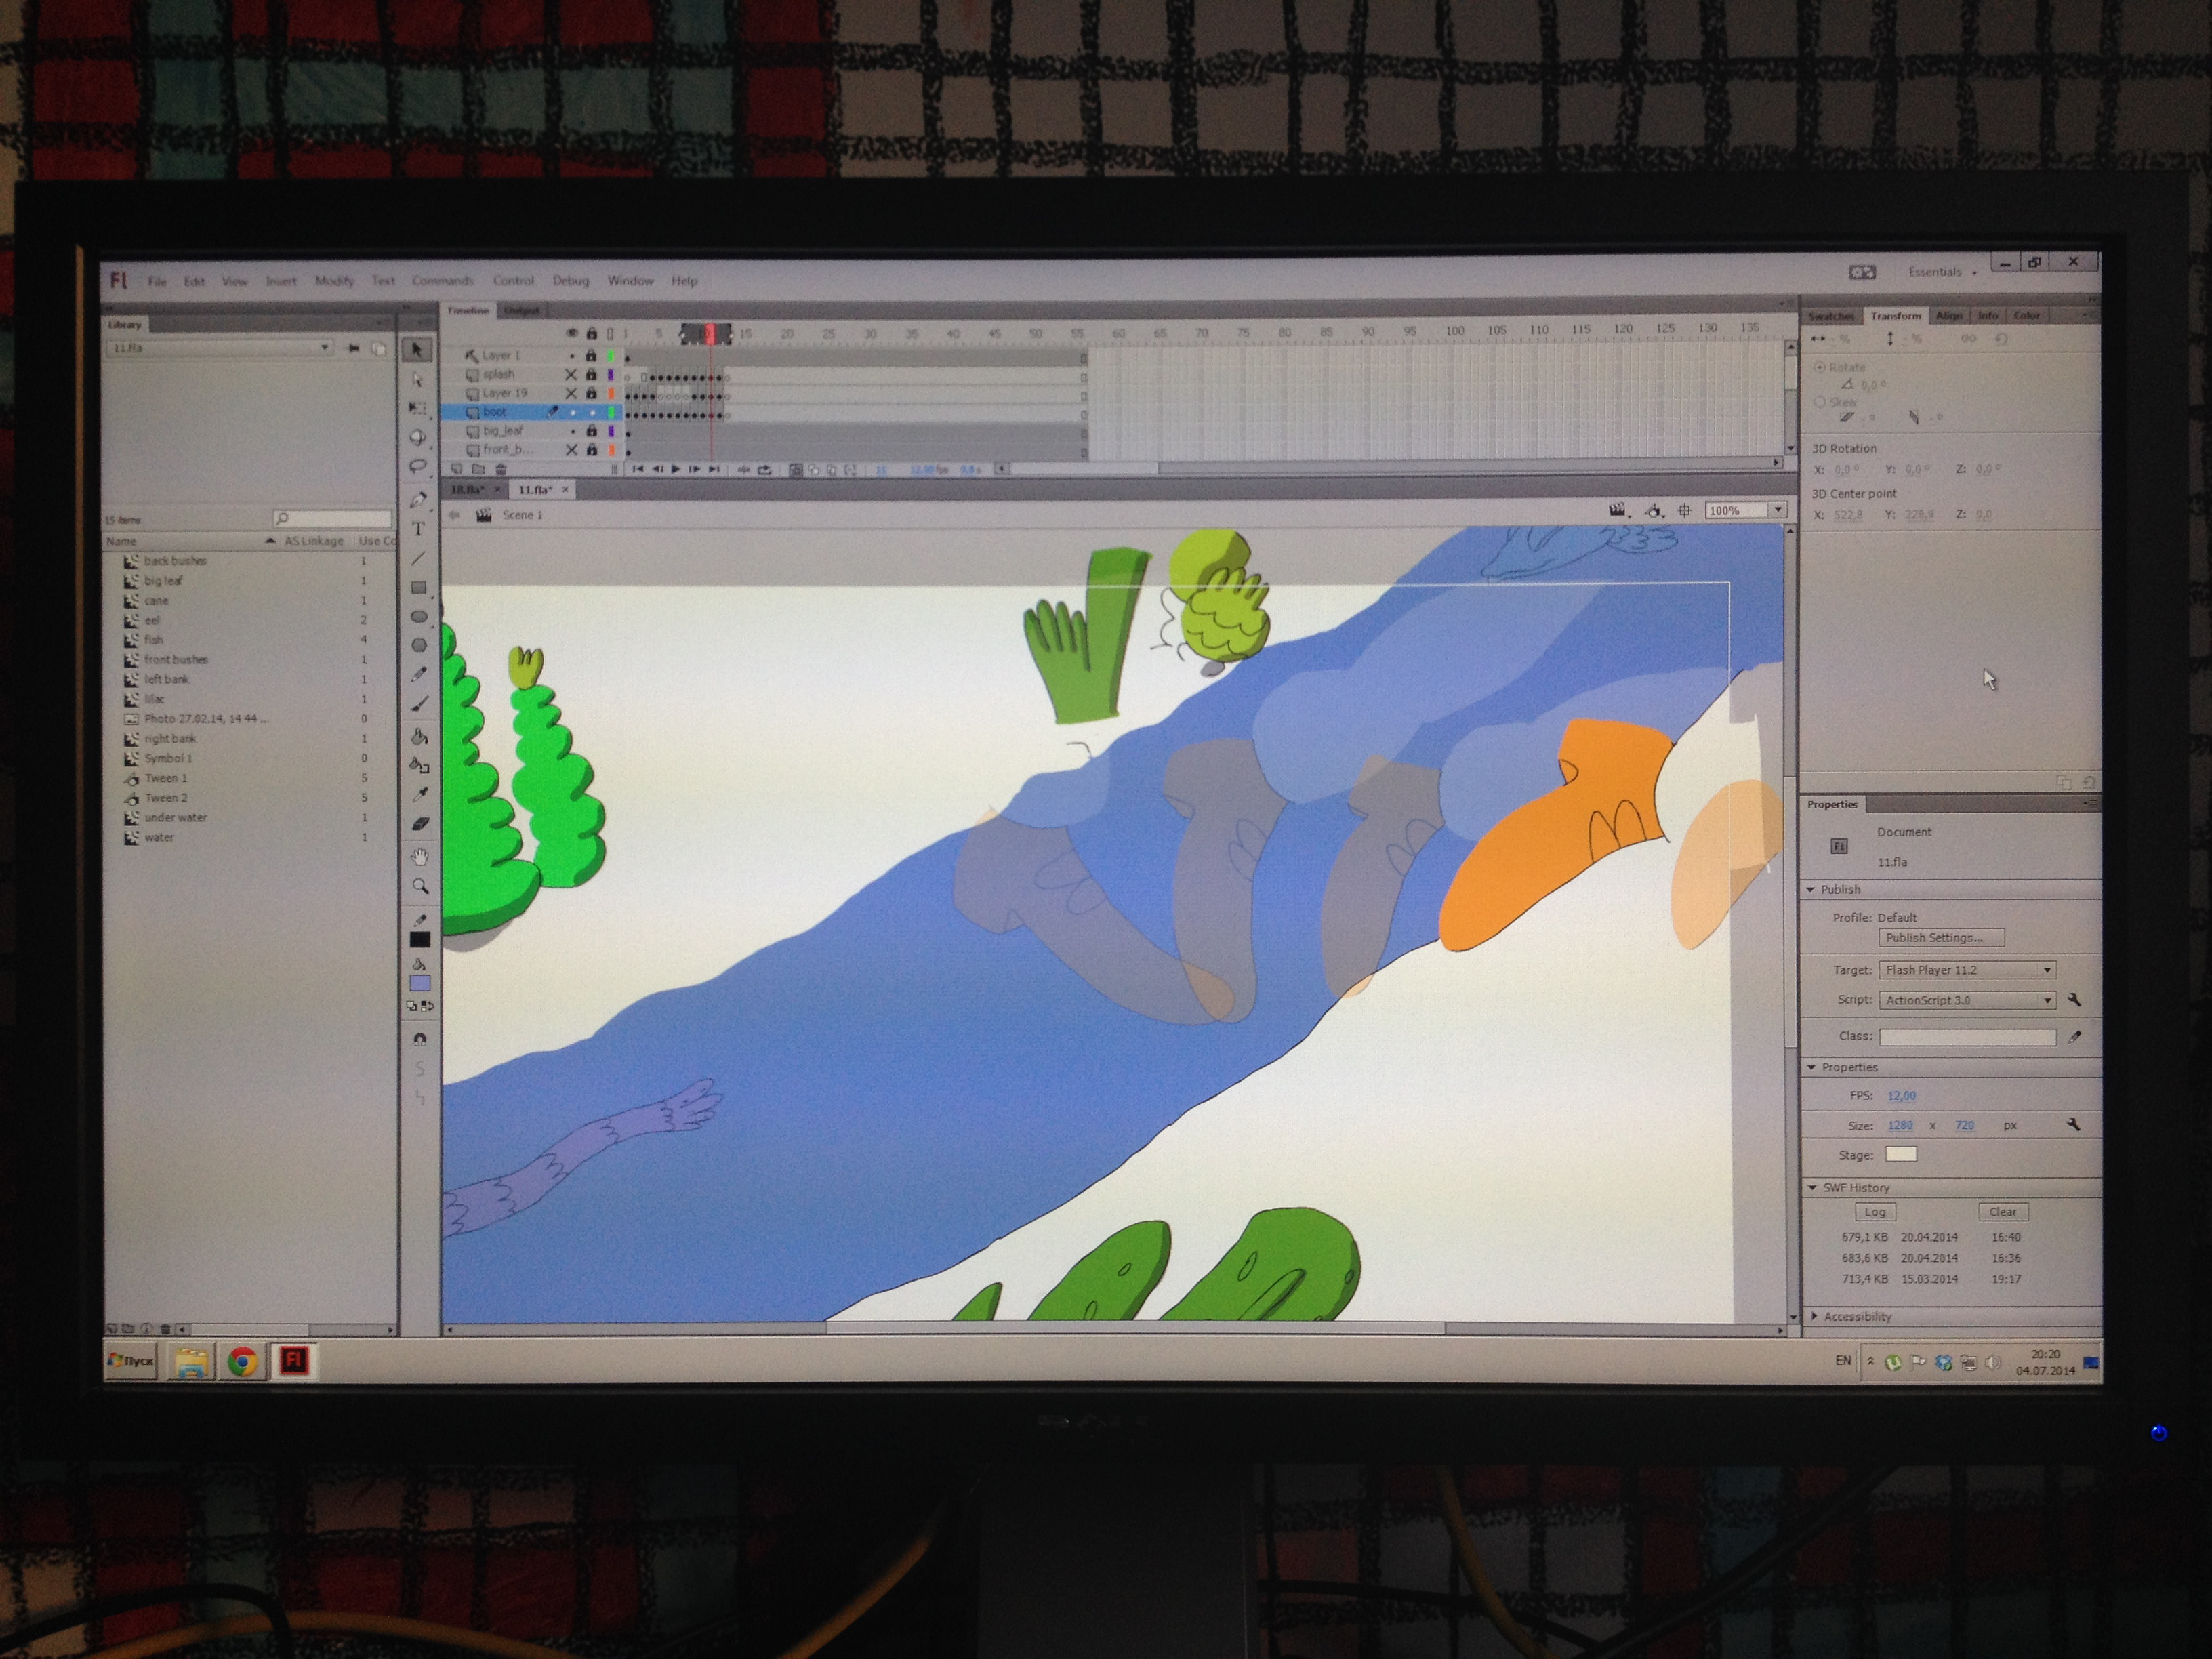This screenshot has height=1659, width=2212.
Task: Toggle the Loop playback button
Action: 765,470
